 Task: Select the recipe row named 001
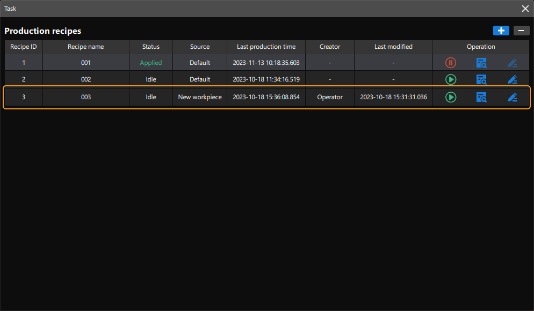pyautogui.click(x=86, y=63)
